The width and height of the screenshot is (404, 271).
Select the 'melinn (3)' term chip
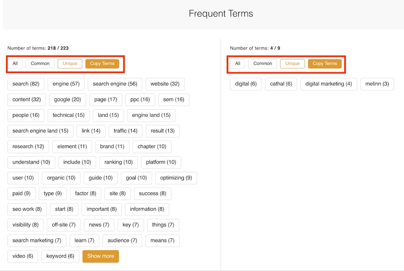[x=377, y=84]
